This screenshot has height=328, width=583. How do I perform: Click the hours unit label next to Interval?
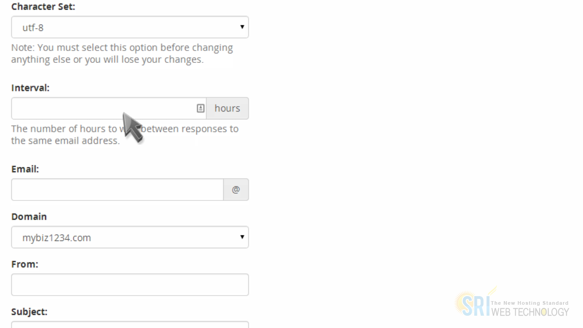pos(227,108)
